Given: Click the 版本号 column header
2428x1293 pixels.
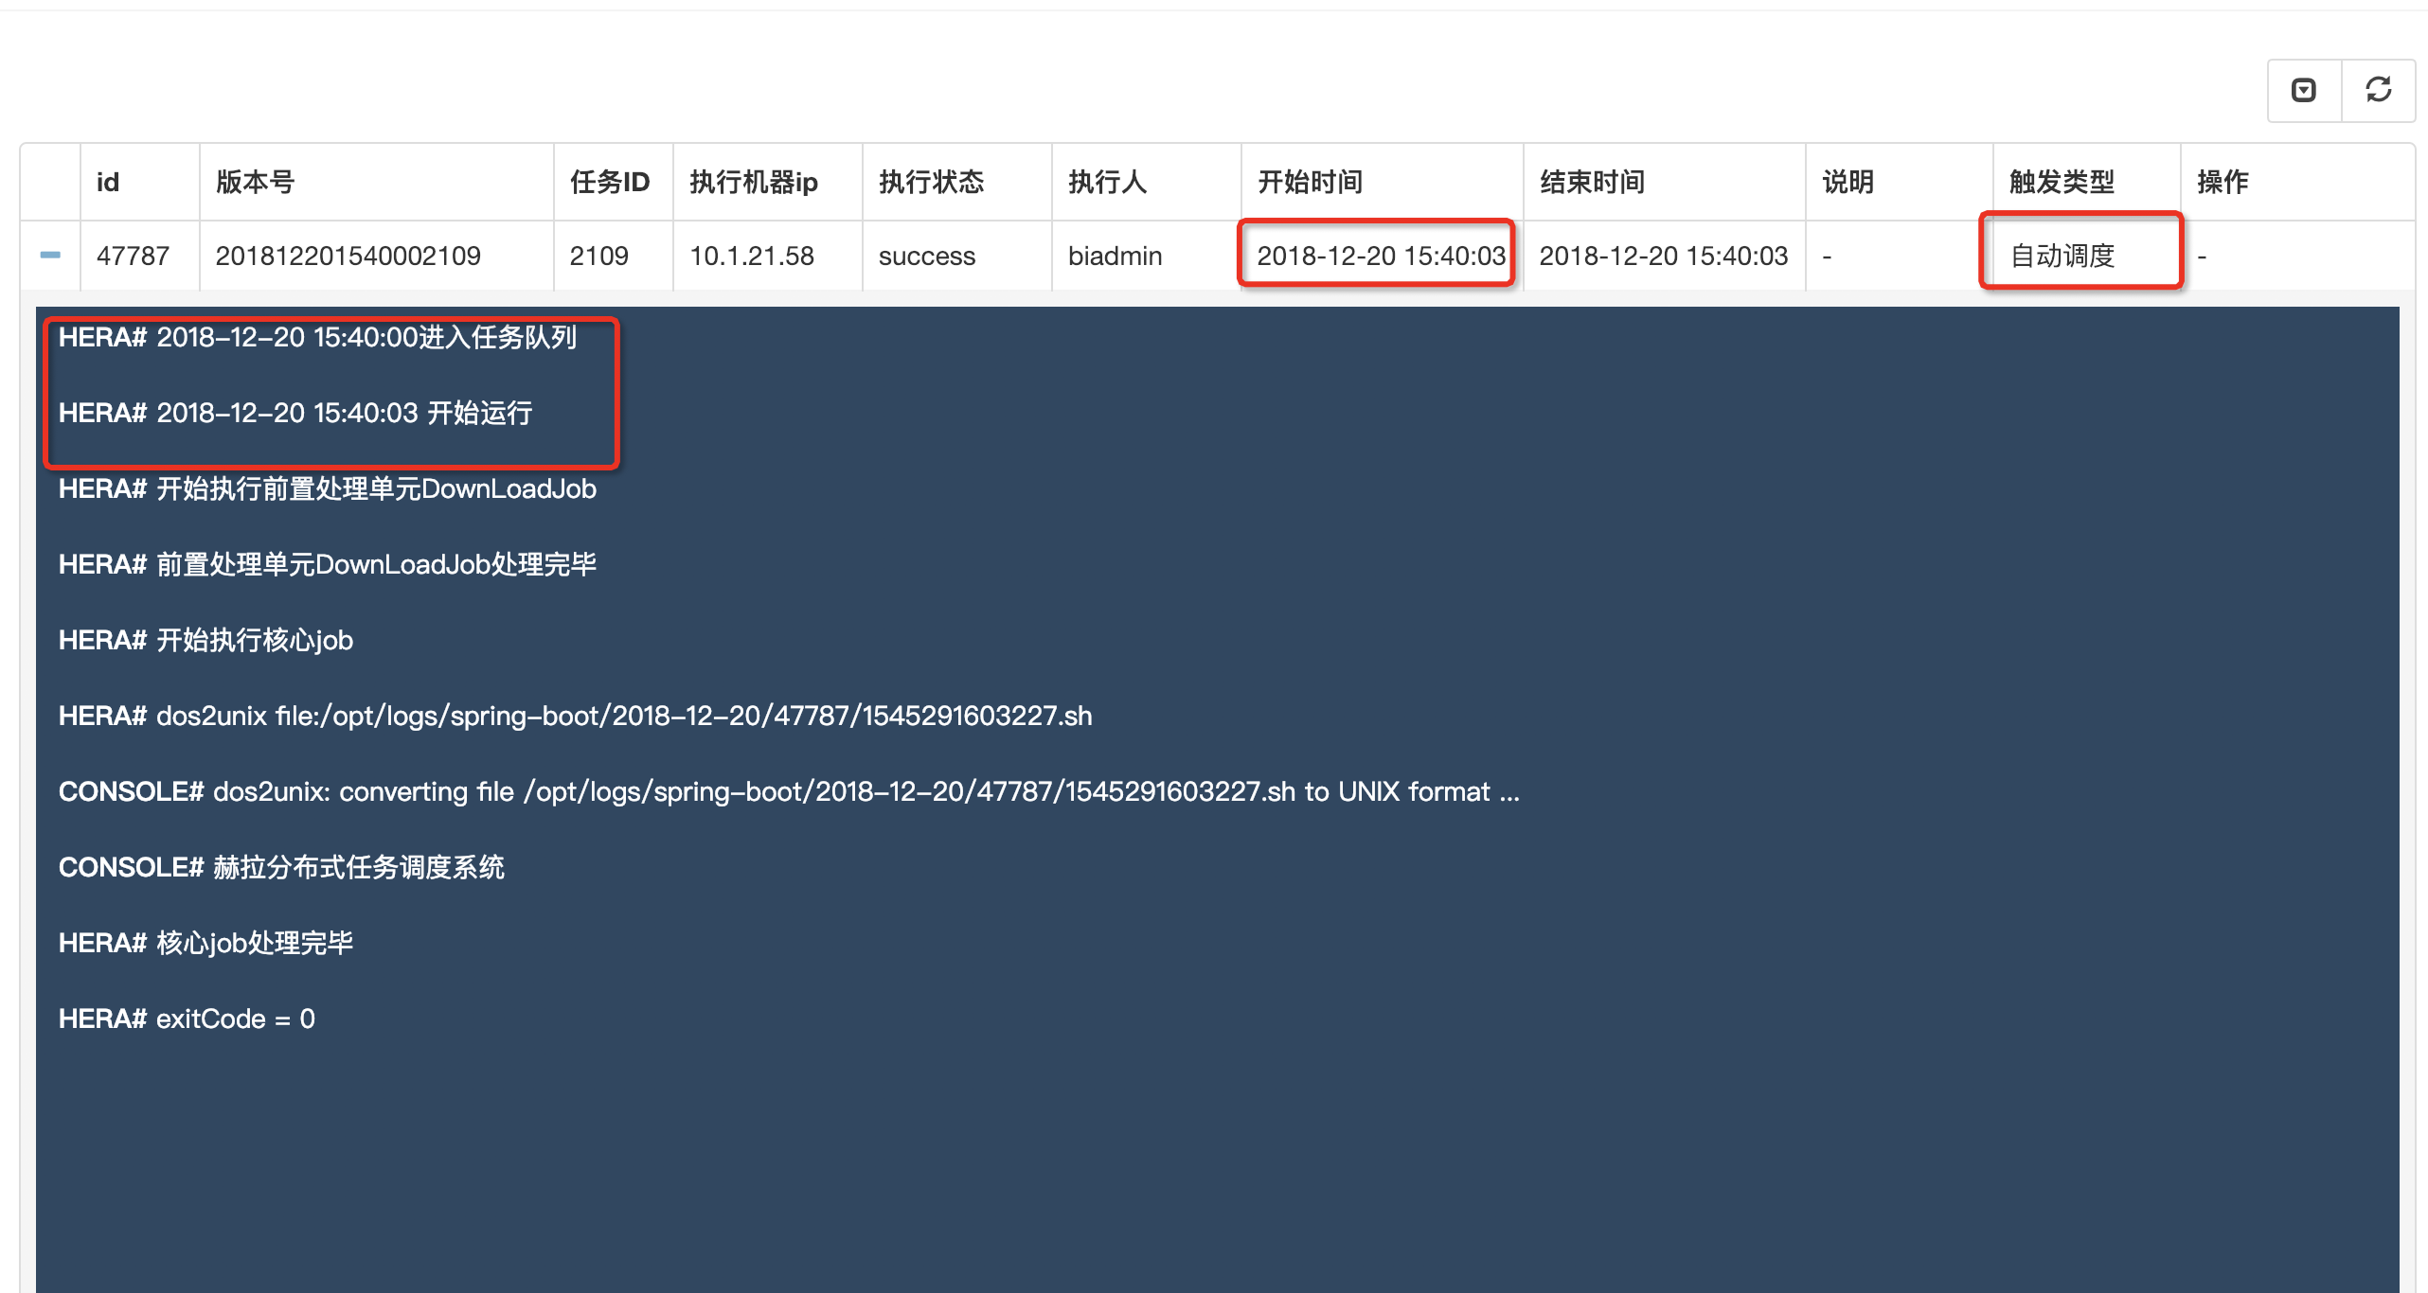Looking at the screenshot, I should (256, 182).
